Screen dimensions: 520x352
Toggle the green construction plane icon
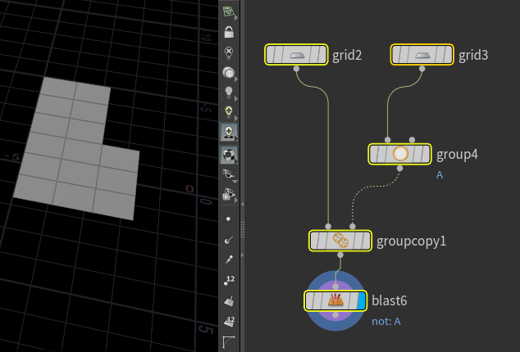(x=229, y=11)
